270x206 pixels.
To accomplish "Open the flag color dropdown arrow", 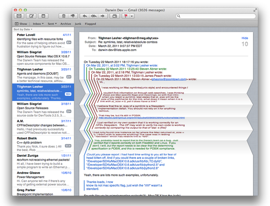I will 132,16.
